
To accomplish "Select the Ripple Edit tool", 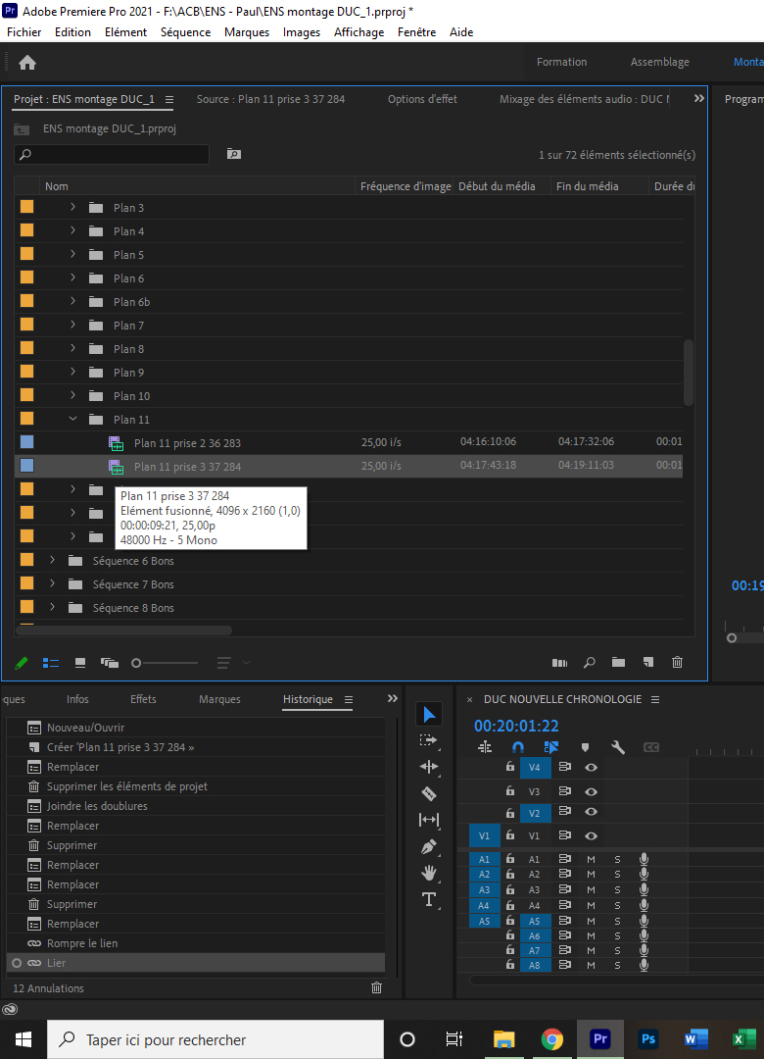I will click(429, 767).
